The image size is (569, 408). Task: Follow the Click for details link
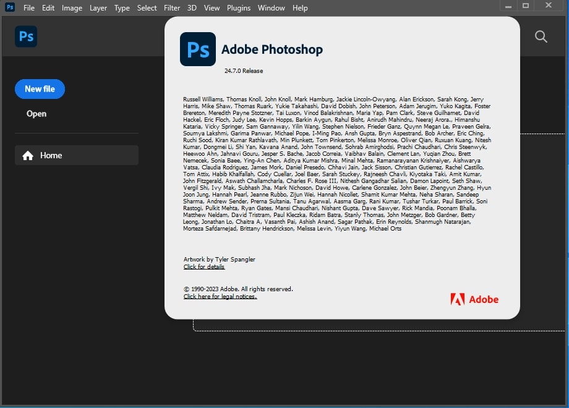(x=204, y=266)
